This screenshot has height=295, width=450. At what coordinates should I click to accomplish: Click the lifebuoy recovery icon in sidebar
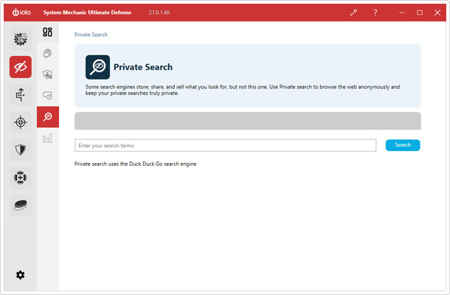tap(21, 177)
